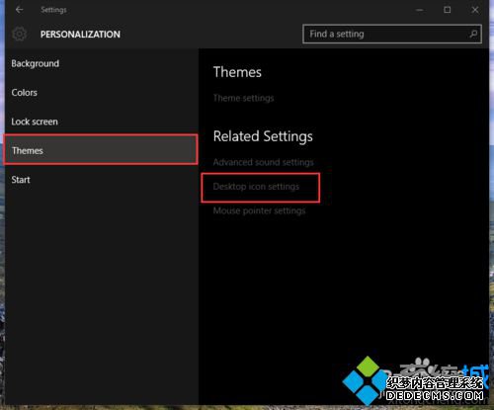Click the settings gear icon beside PERSONALIZATION
The height and width of the screenshot is (410, 494).
[19, 34]
